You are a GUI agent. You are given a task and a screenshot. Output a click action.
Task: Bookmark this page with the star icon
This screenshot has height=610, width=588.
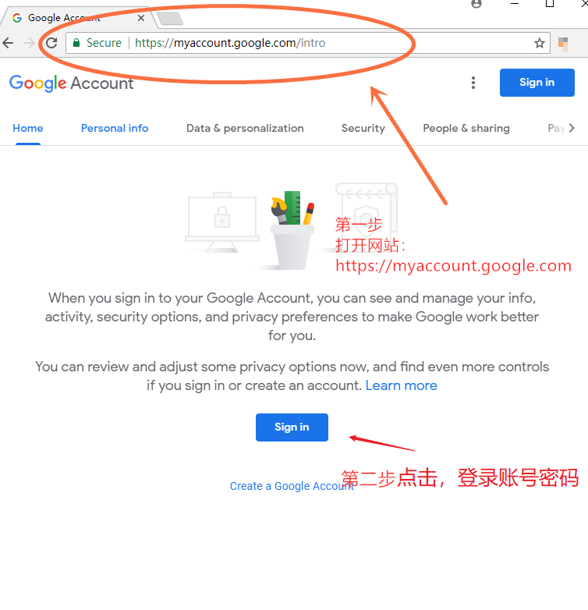point(539,43)
